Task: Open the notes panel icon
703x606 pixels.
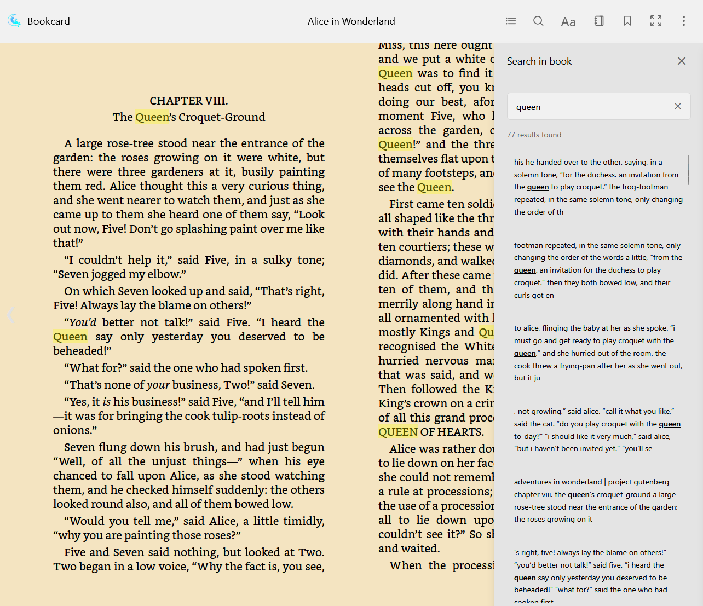Action: pyautogui.click(x=599, y=21)
